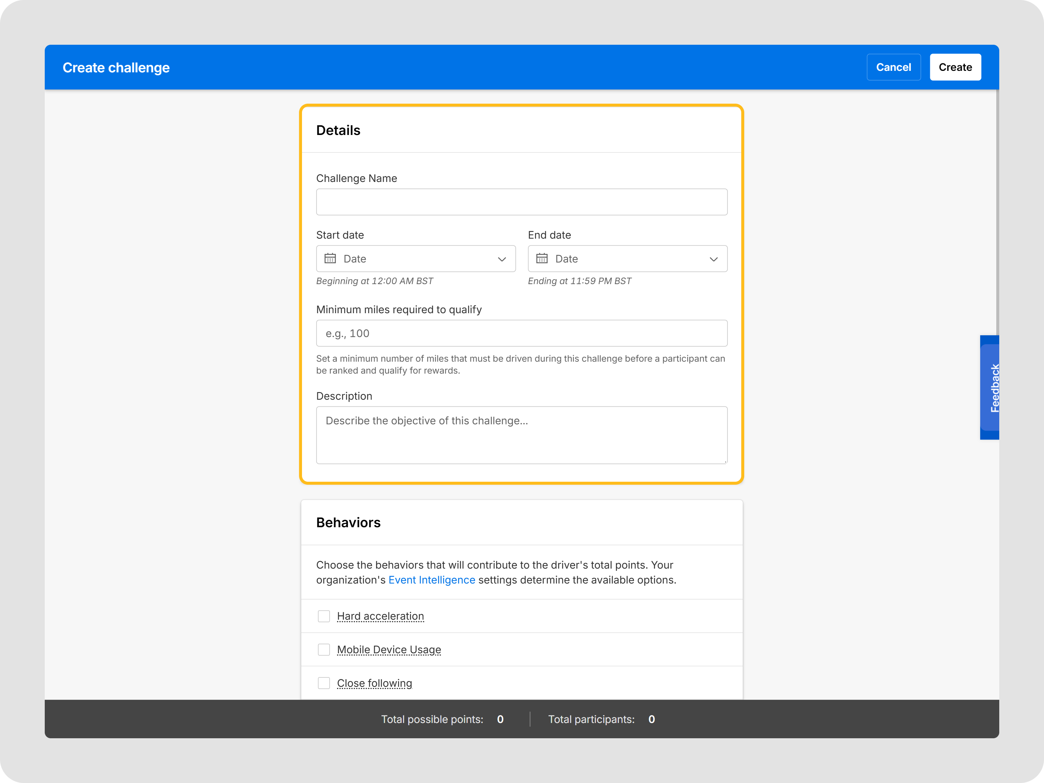Click the Description textarea resize handle
This screenshot has width=1044, height=783.
pyautogui.click(x=724, y=461)
